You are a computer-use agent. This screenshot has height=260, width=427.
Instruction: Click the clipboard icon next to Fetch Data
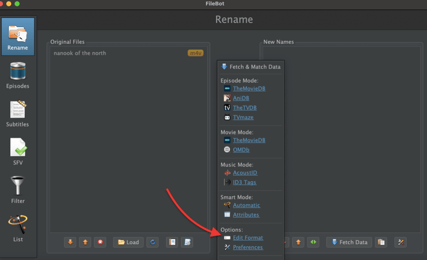pos(381,242)
